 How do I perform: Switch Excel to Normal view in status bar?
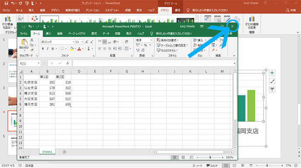tap(174, 157)
